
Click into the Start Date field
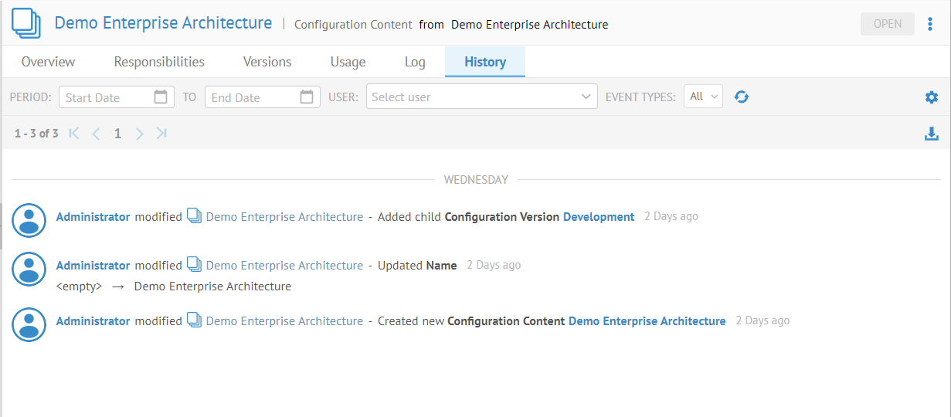click(x=107, y=97)
